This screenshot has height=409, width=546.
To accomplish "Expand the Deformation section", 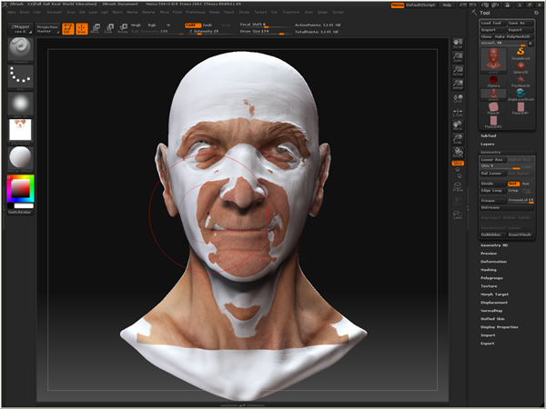I will (x=493, y=261).
